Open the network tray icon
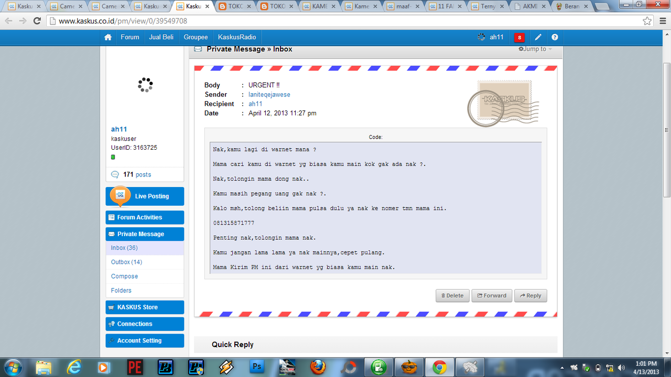This screenshot has height=377, width=671. click(x=609, y=368)
